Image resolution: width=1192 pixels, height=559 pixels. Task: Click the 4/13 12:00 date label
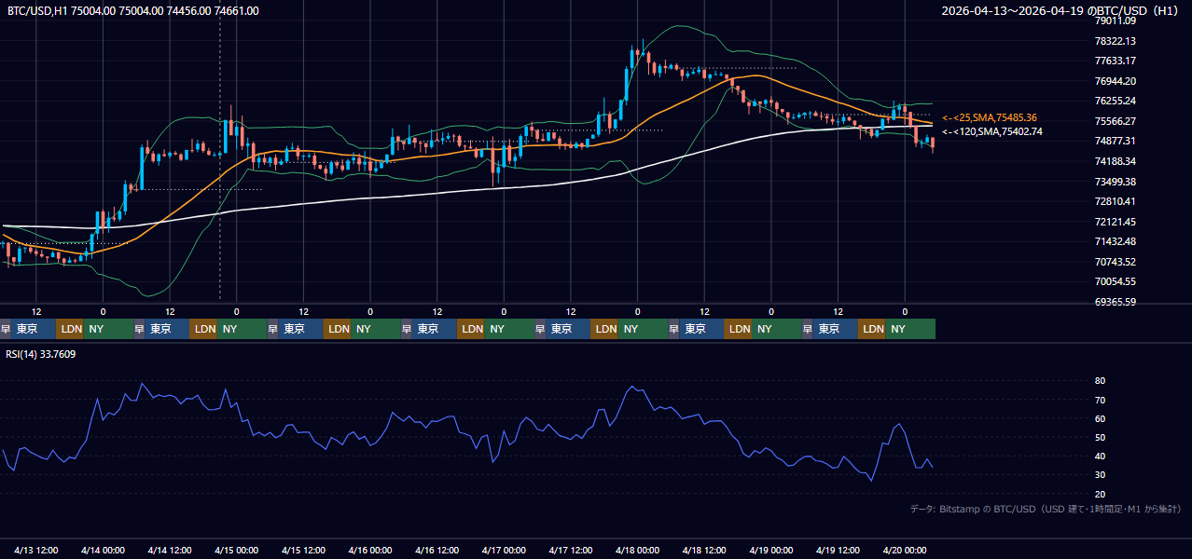(36, 550)
